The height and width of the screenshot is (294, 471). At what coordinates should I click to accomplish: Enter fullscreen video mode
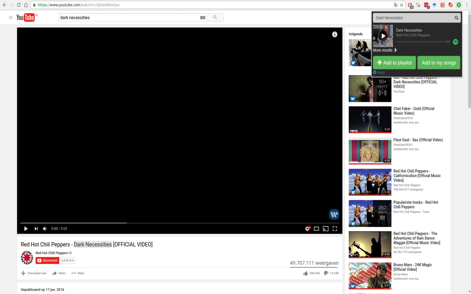click(x=335, y=229)
